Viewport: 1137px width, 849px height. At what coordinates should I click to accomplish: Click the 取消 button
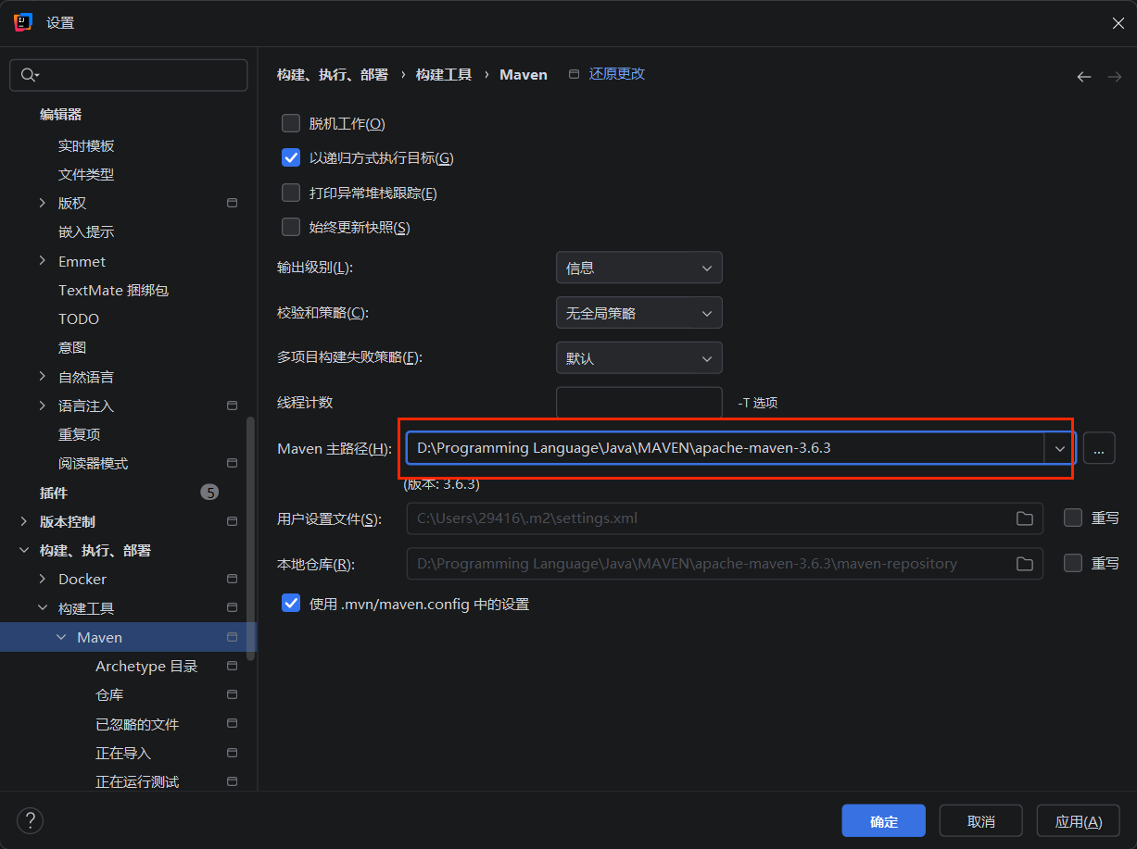[981, 821]
